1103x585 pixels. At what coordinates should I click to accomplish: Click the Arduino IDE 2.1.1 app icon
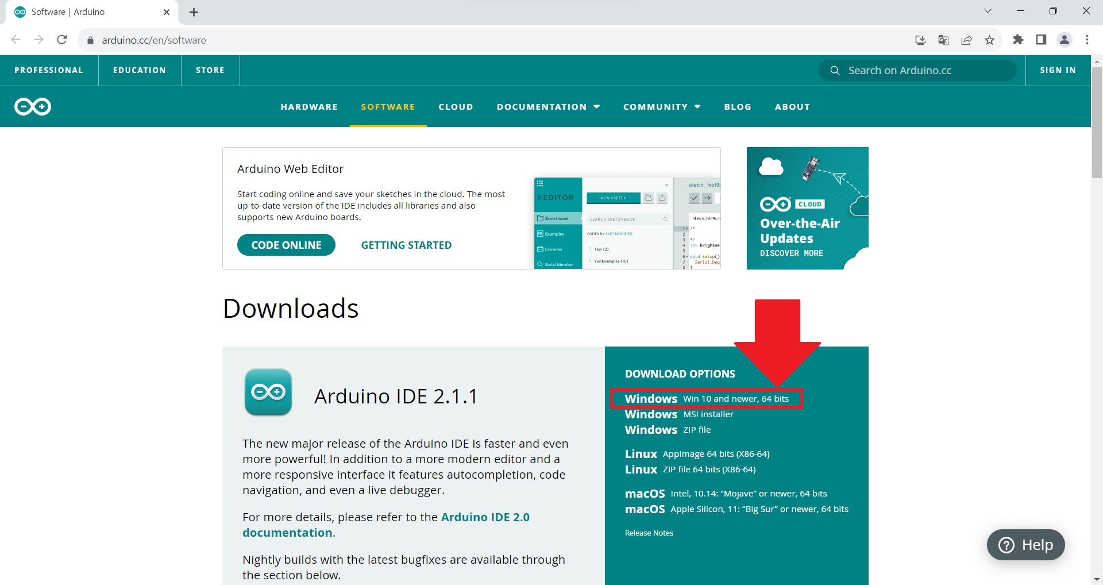pos(268,392)
